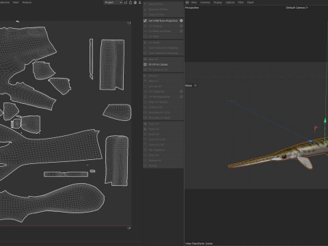Screen dimensions: 328x246
Task: Click the Copy UV icon
Action: point(146,124)
